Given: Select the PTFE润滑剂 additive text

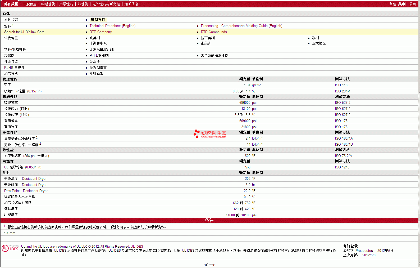Looking at the screenshot, I should tap(99, 55).
